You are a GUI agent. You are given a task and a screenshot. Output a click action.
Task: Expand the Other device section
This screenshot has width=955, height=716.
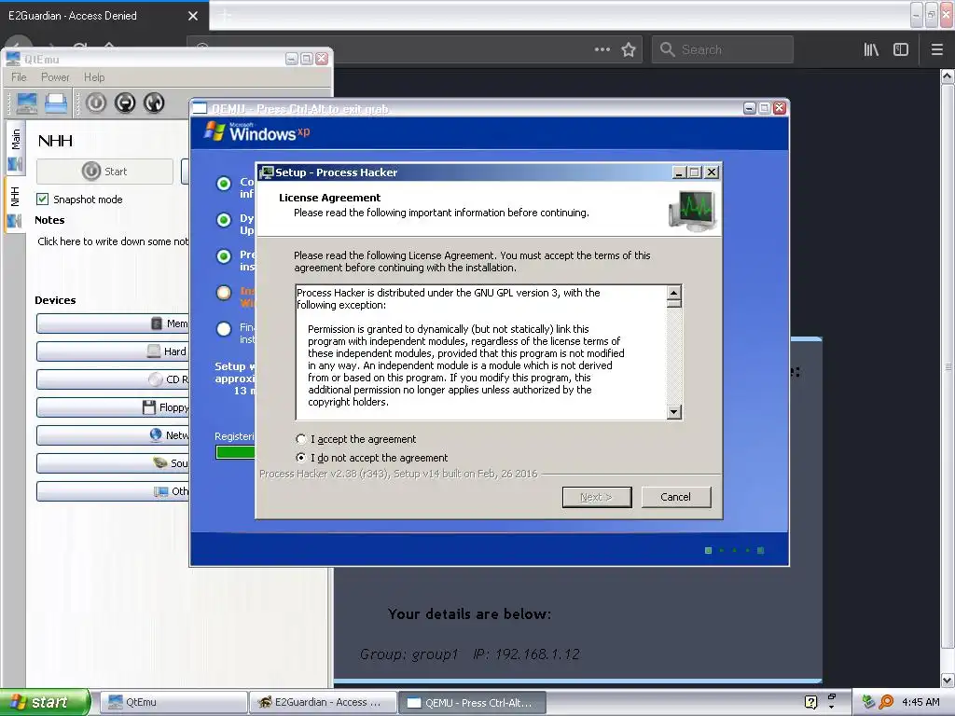pos(113,491)
